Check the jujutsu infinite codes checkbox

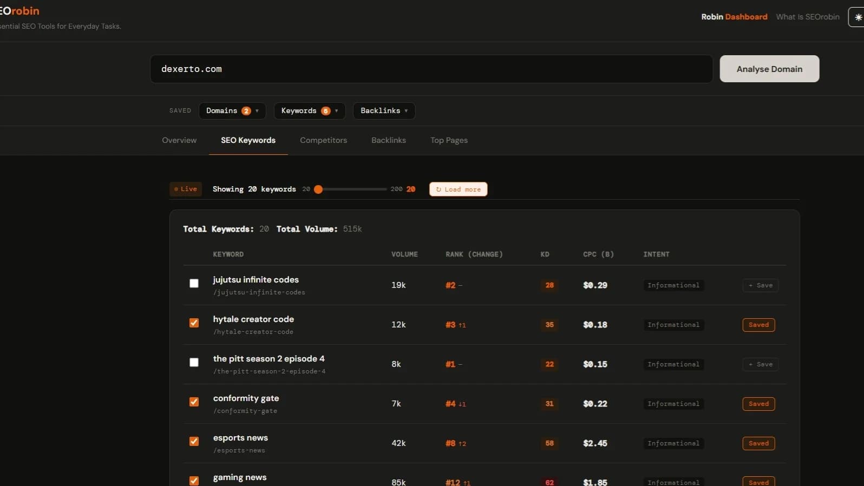pos(194,283)
